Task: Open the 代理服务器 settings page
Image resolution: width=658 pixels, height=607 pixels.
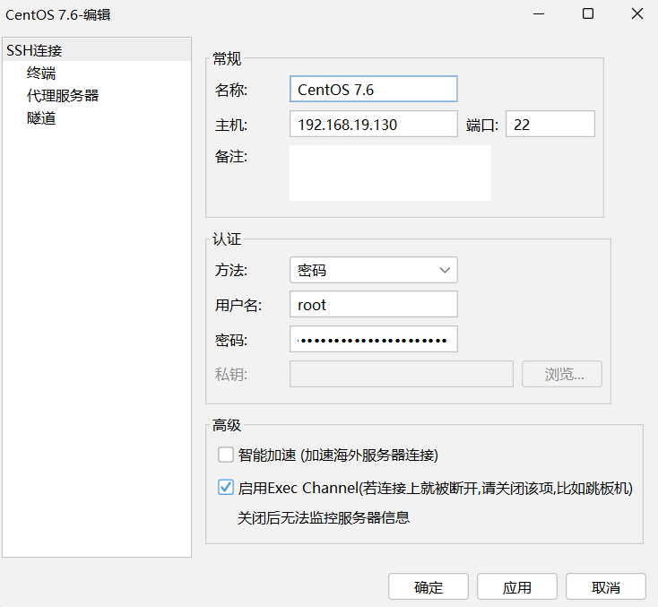Action: [x=63, y=96]
